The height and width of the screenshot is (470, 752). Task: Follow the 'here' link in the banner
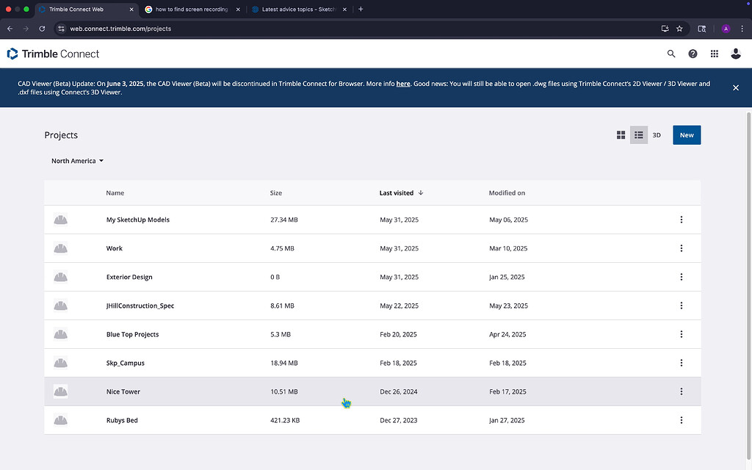pos(403,84)
